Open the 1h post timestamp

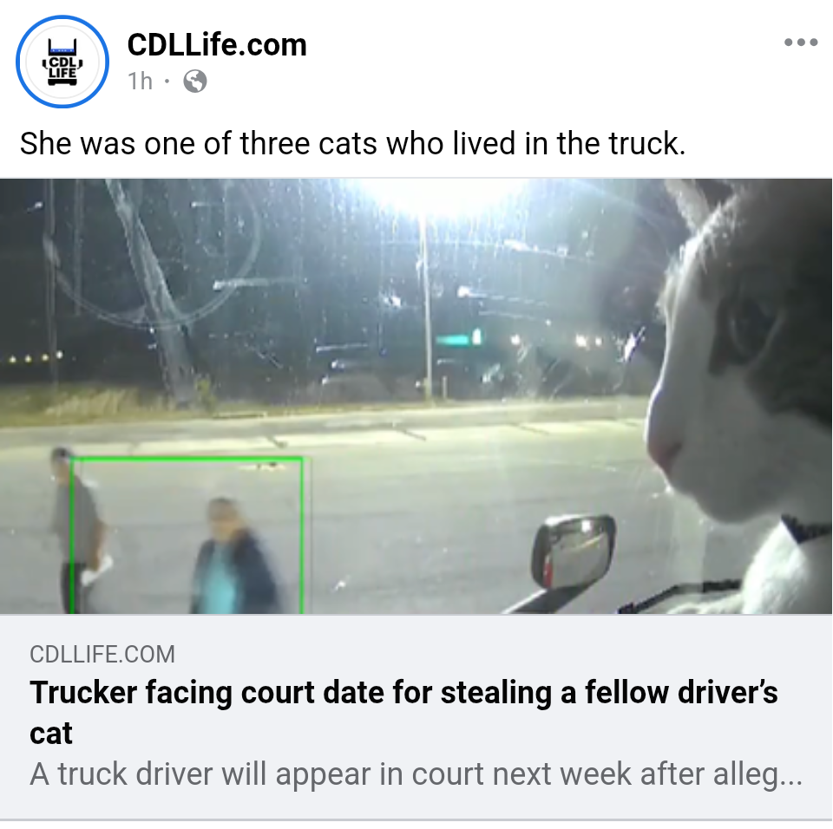click(x=140, y=82)
